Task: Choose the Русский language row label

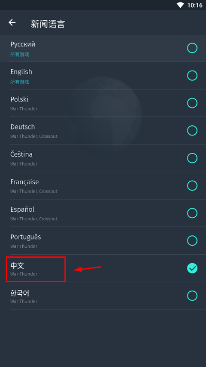Action: 23,44
